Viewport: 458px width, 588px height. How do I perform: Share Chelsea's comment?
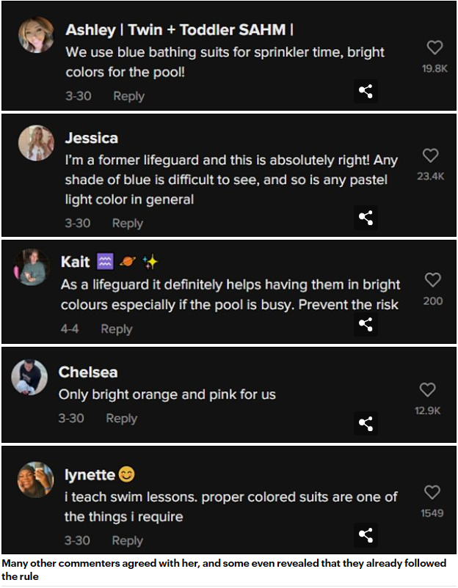click(366, 422)
